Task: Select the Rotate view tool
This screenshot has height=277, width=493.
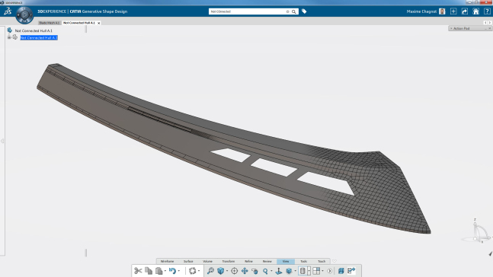Action: (255, 271)
